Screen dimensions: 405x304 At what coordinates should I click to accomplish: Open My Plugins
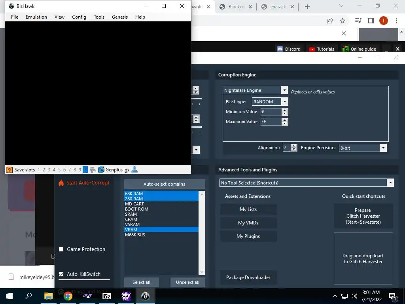tap(248, 236)
